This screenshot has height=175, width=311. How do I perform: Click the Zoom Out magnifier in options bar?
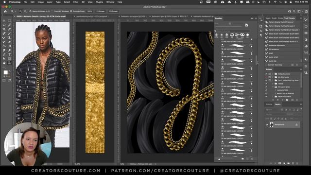[25, 11]
